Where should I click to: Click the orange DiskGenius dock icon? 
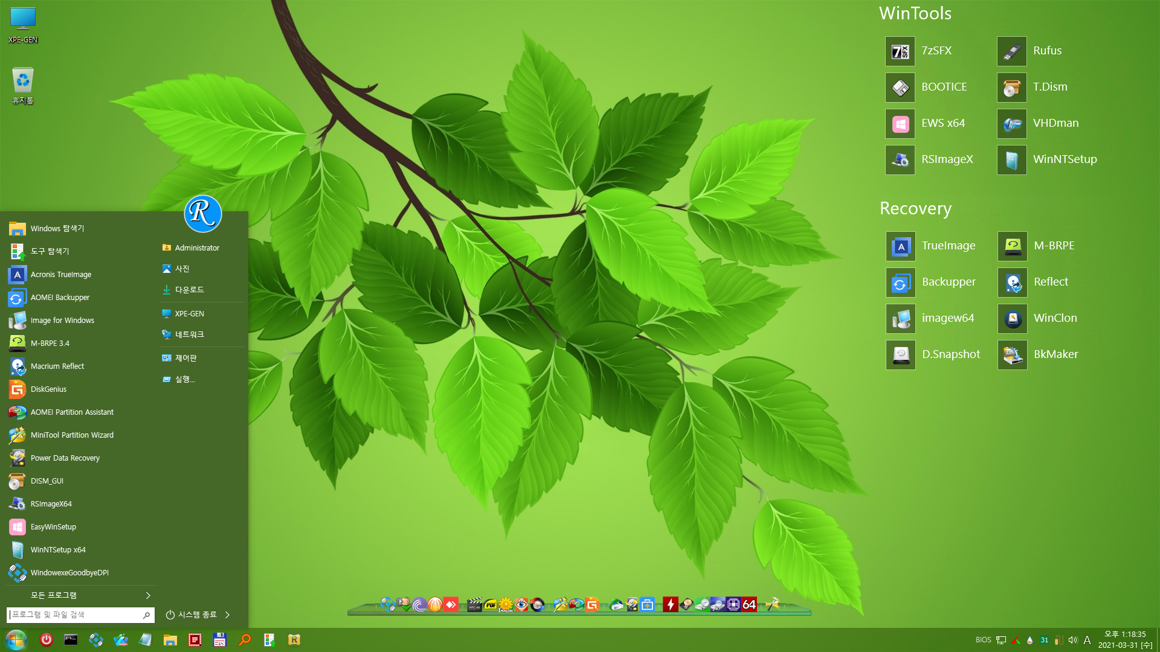(x=592, y=604)
